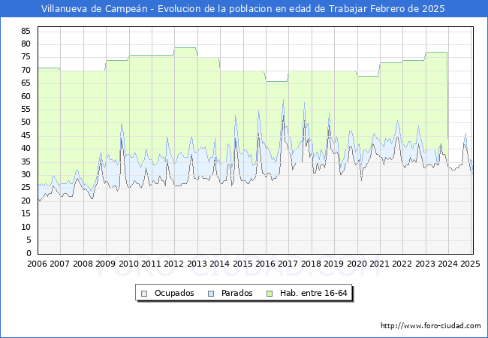488x338 pixels.
Task: Click the 2025 x-axis year label
Action: [470, 264]
